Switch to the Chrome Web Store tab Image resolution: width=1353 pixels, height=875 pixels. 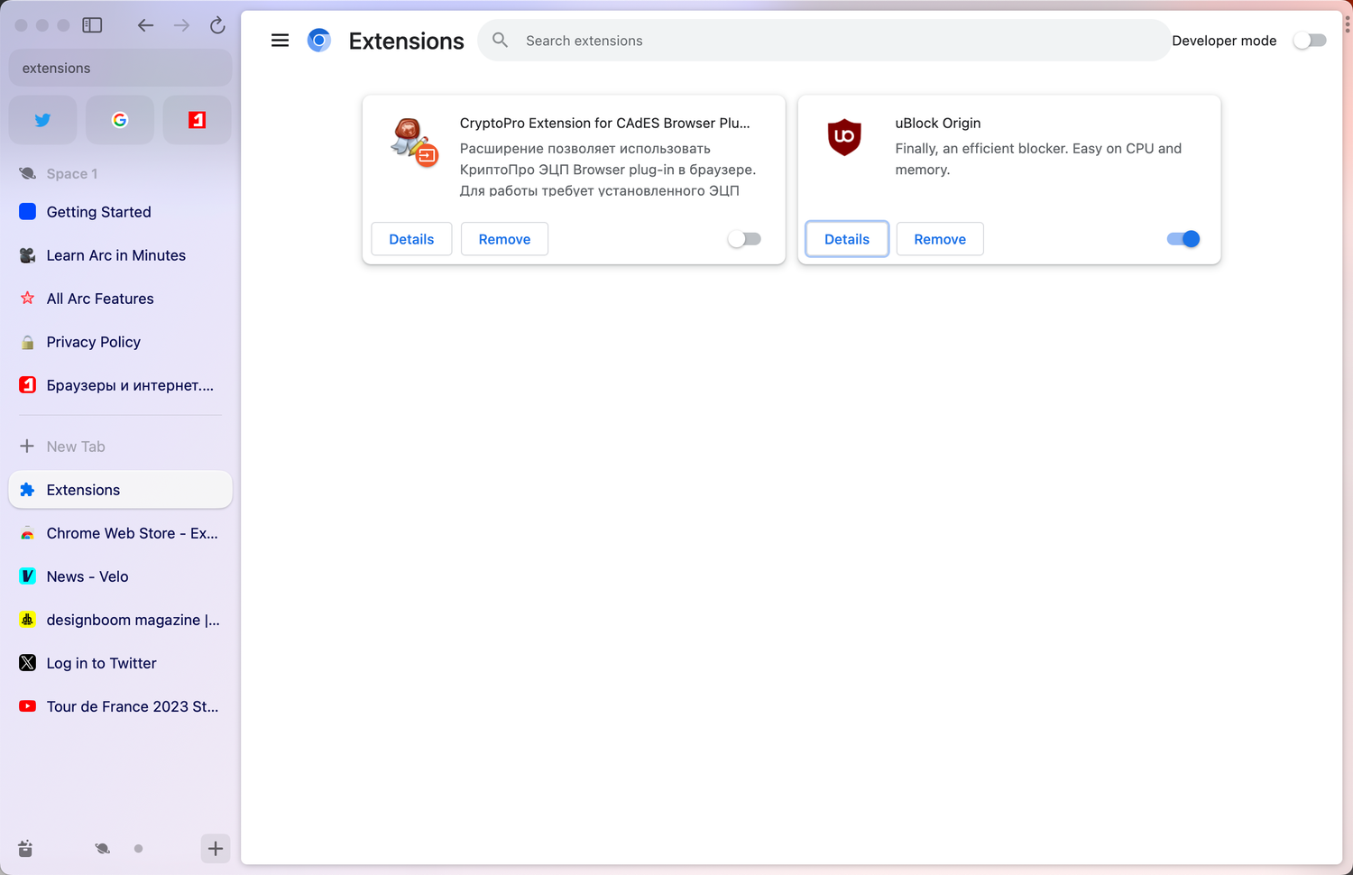point(120,533)
